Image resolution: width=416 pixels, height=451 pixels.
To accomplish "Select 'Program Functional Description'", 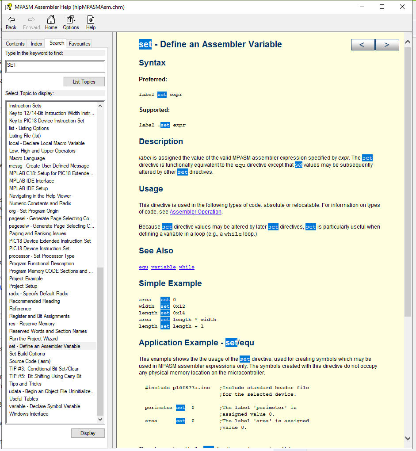I will (x=42, y=263).
